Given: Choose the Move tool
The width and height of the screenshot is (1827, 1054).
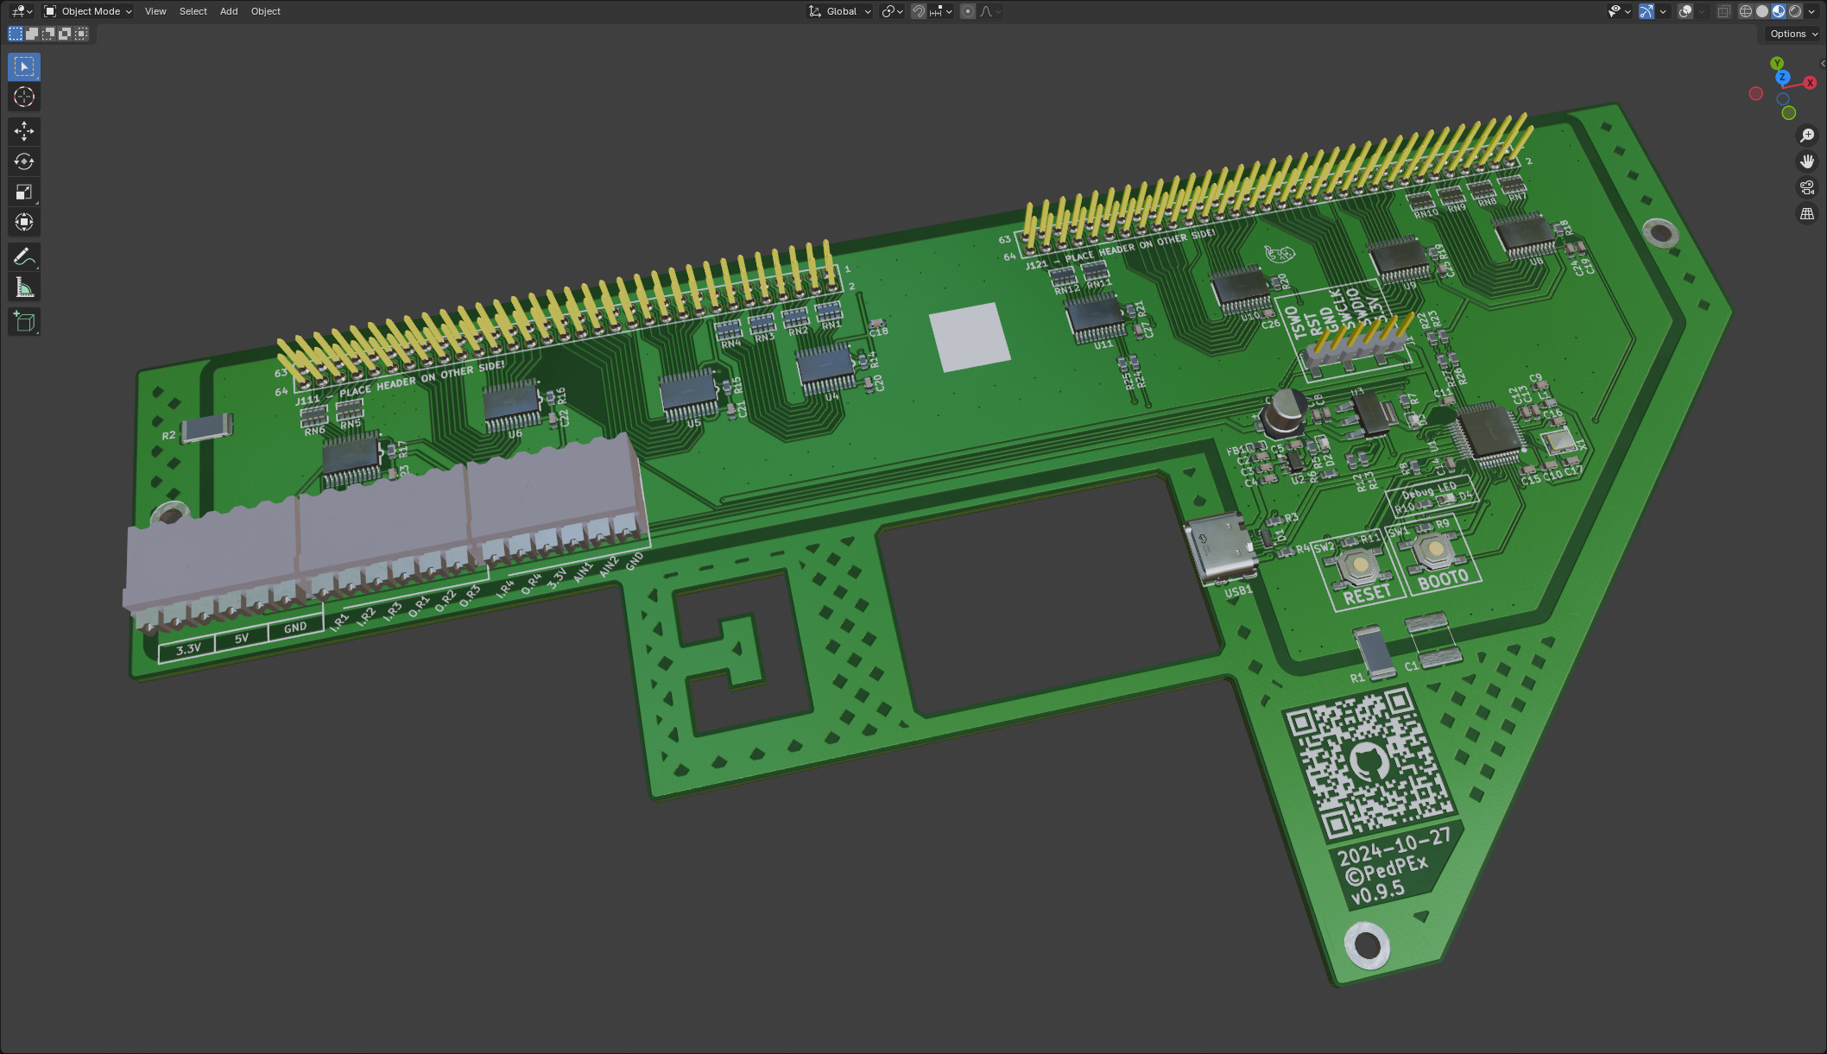Looking at the screenshot, I should 24,131.
